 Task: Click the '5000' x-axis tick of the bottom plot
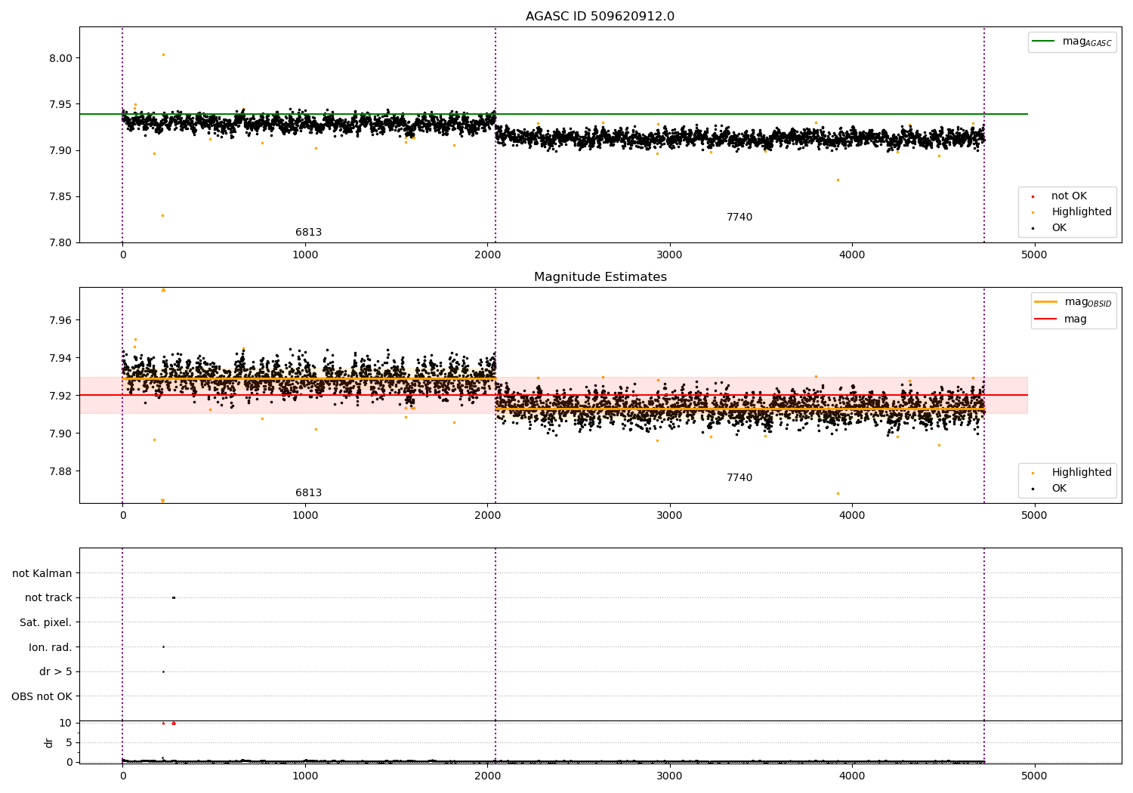click(x=1034, y=776)
